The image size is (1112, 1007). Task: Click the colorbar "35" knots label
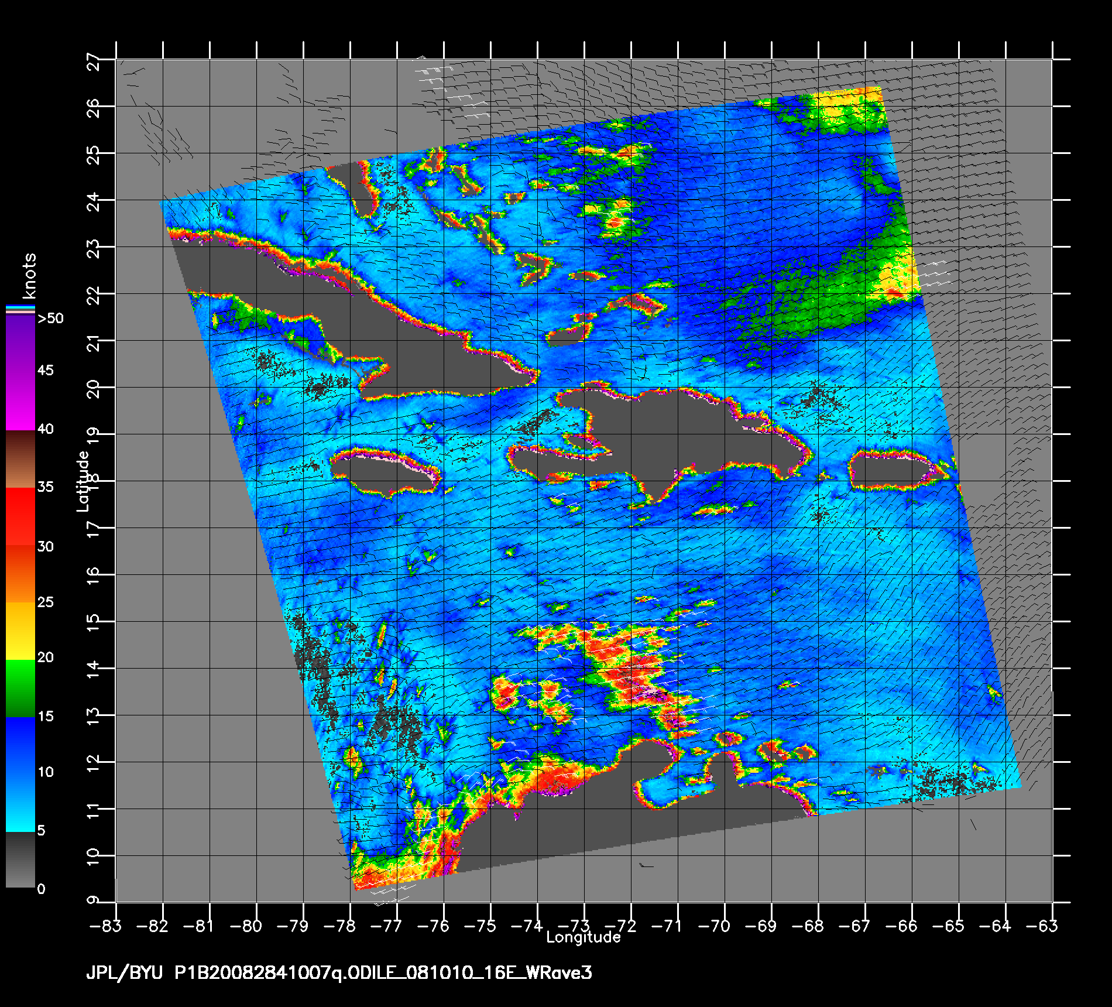click(x=45, y=487)
